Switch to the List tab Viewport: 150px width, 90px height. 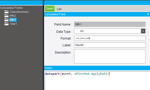click(x=59, y=9)
